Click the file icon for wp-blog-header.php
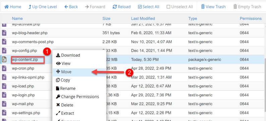This screenshot has width=266, height=121. (4, 33)
